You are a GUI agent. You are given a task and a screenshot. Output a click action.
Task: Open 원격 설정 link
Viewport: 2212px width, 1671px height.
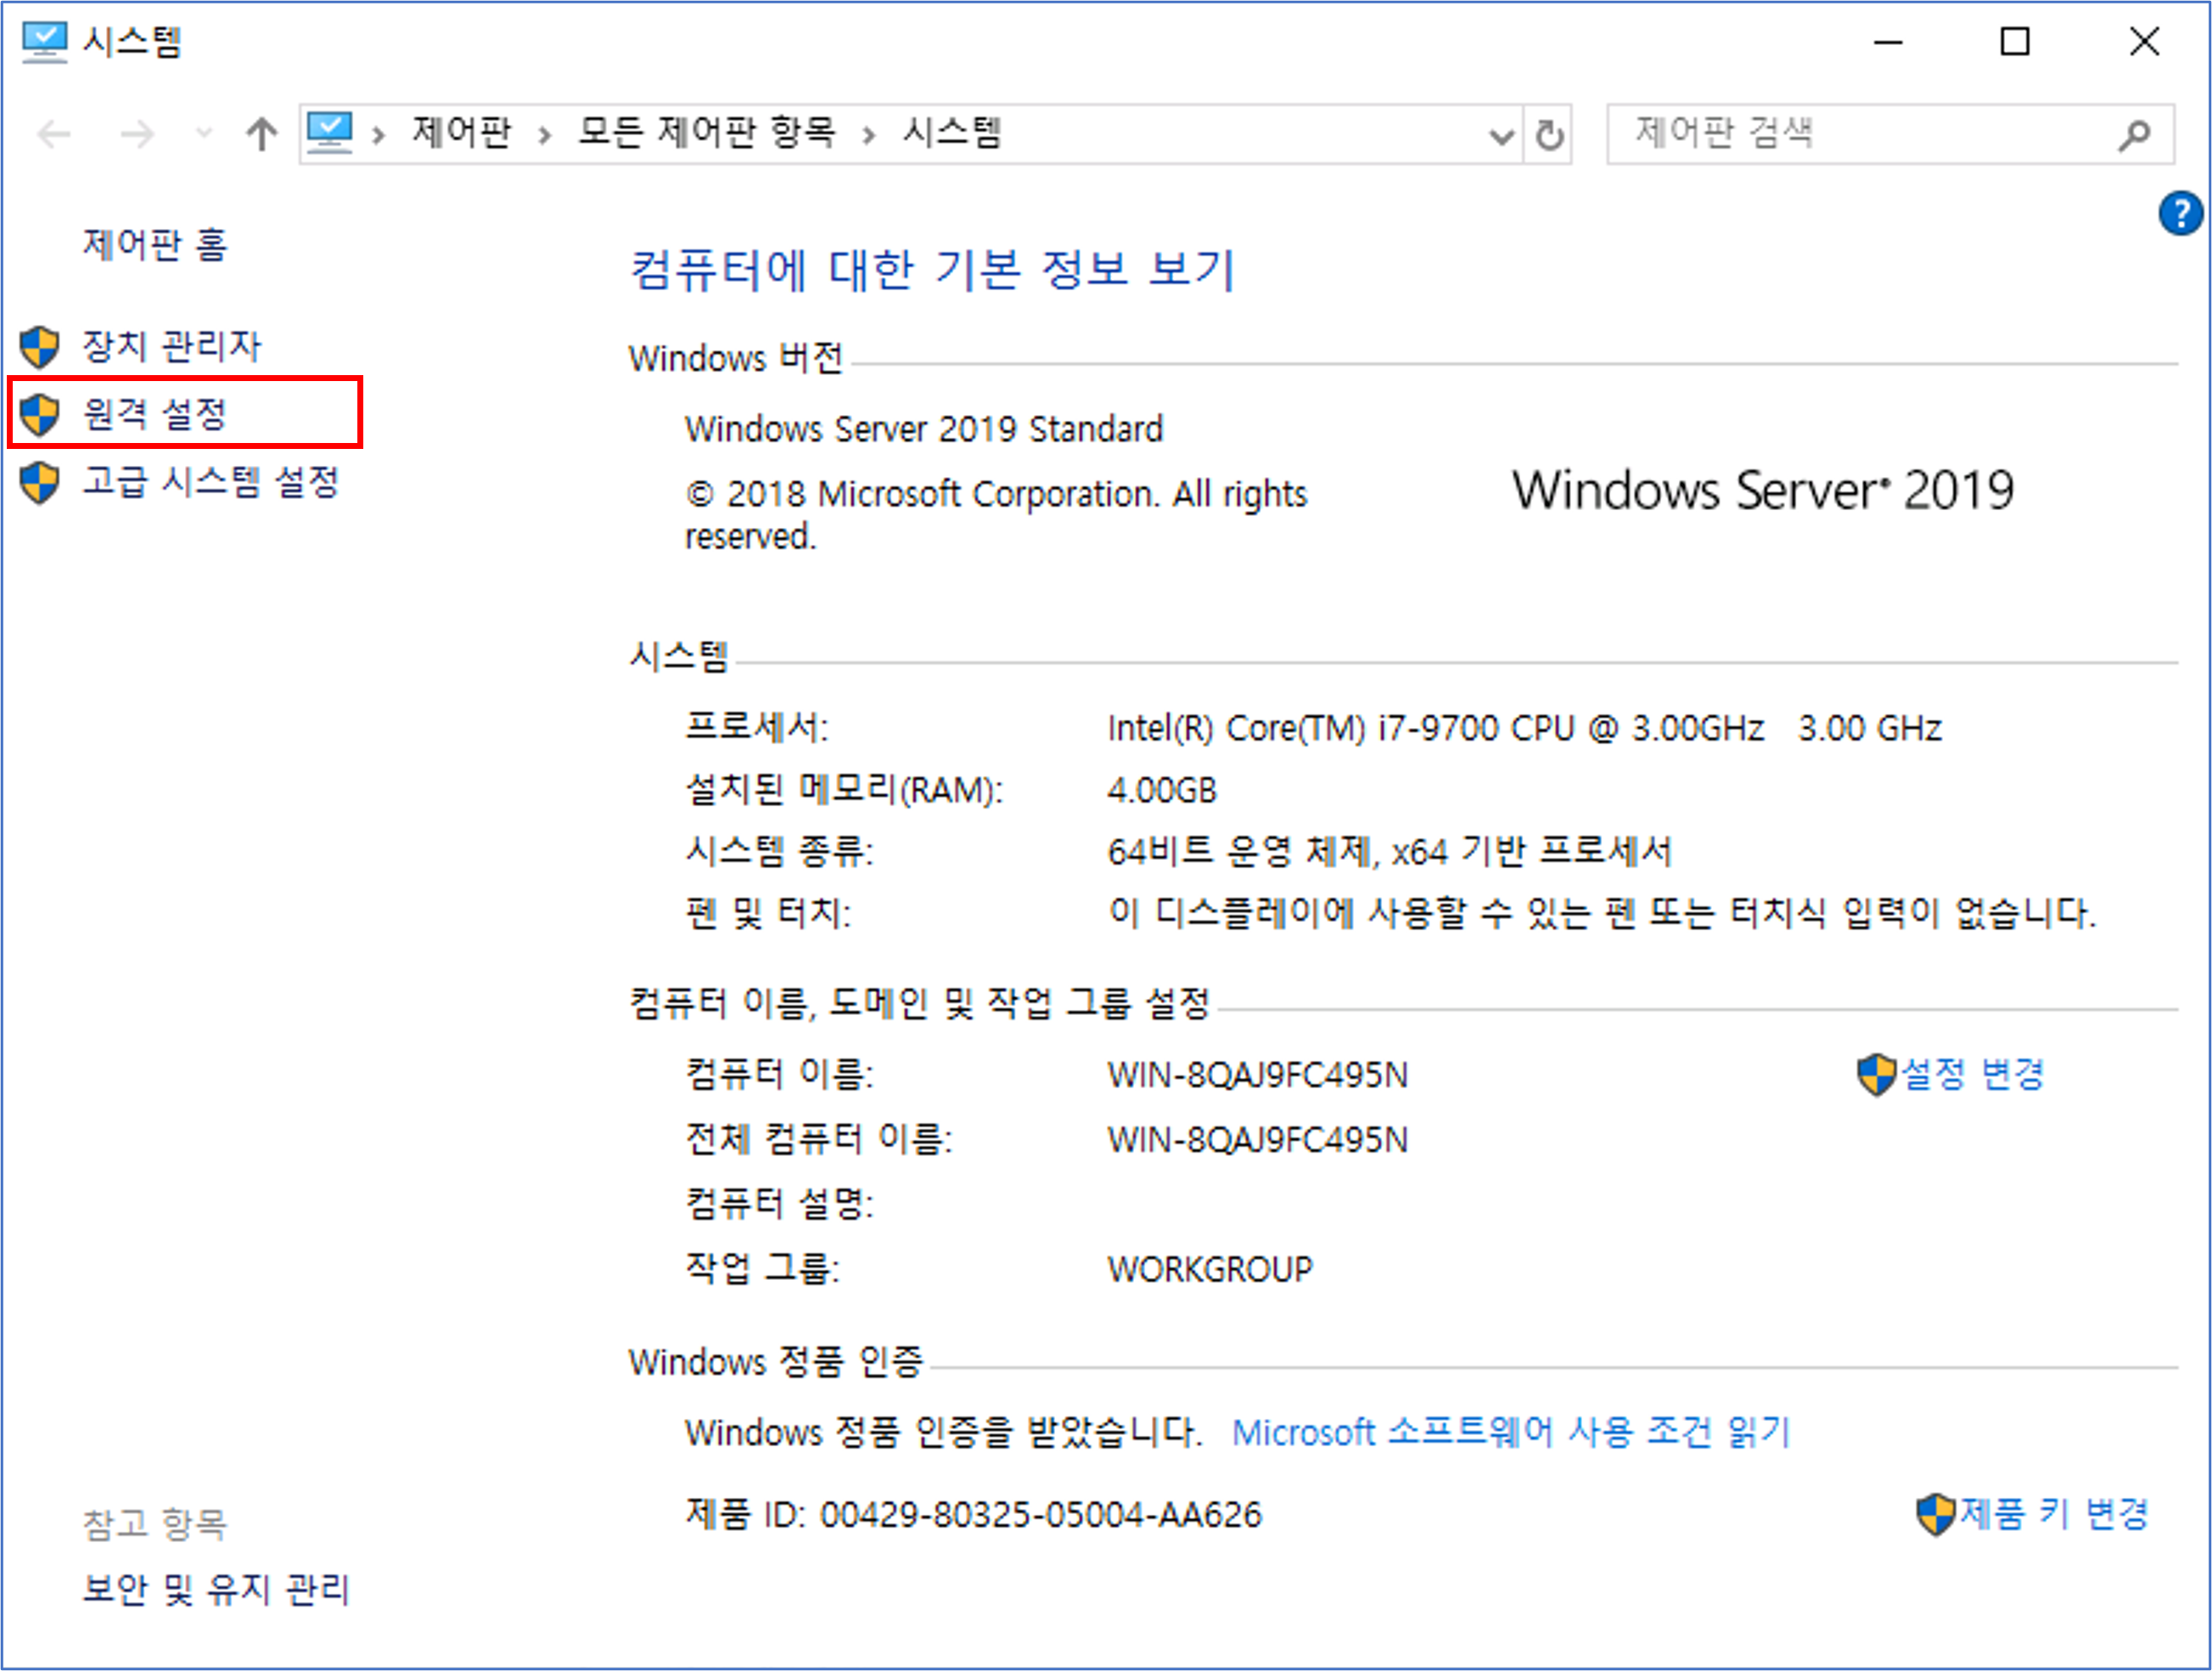coord(155,413)
